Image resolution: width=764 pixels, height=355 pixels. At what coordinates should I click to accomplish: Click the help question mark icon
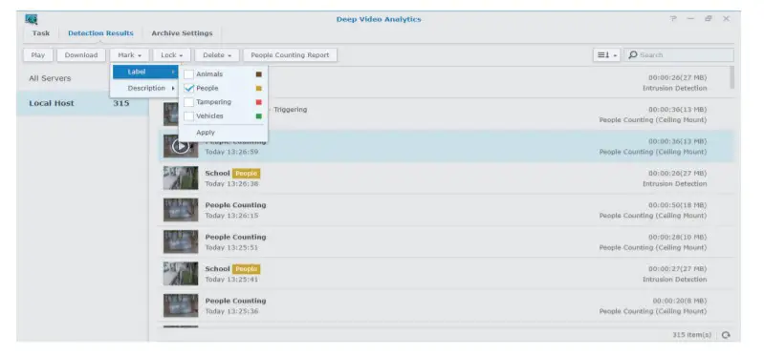tap(673, 18)
